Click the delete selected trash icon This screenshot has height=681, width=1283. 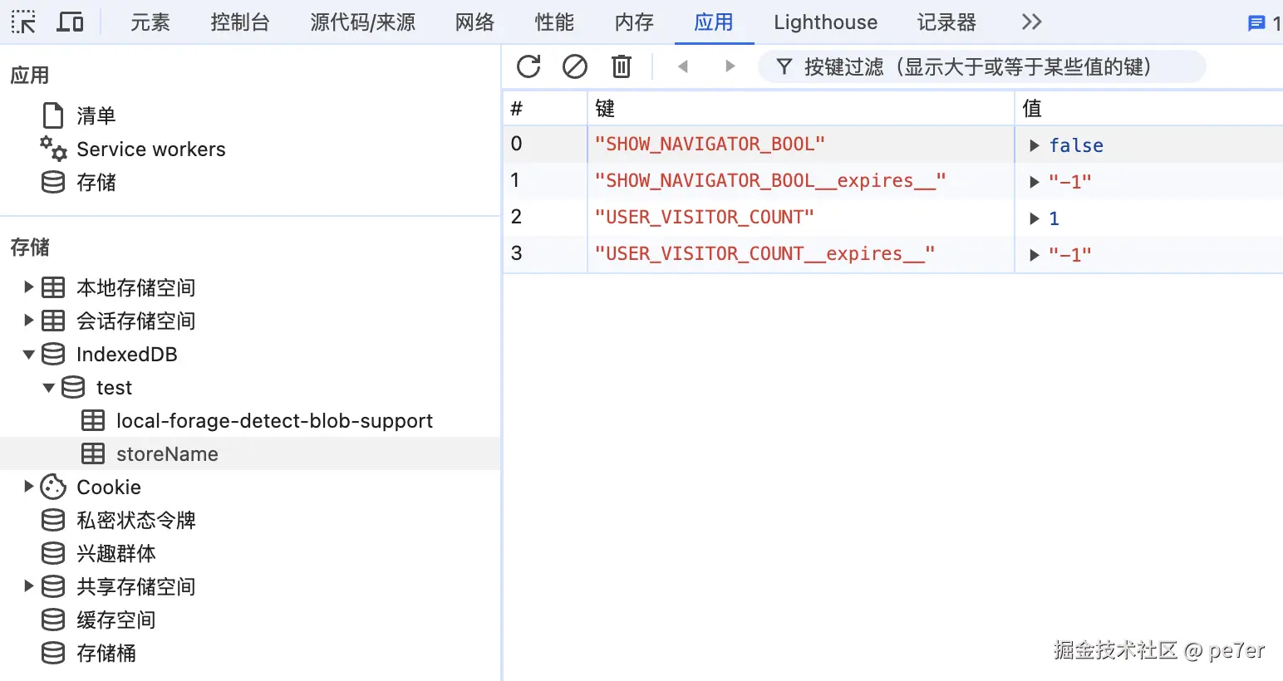[622, 66]
